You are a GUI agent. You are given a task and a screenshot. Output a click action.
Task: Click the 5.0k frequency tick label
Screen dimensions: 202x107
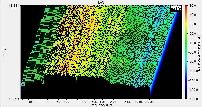click(x=128, y=102)
